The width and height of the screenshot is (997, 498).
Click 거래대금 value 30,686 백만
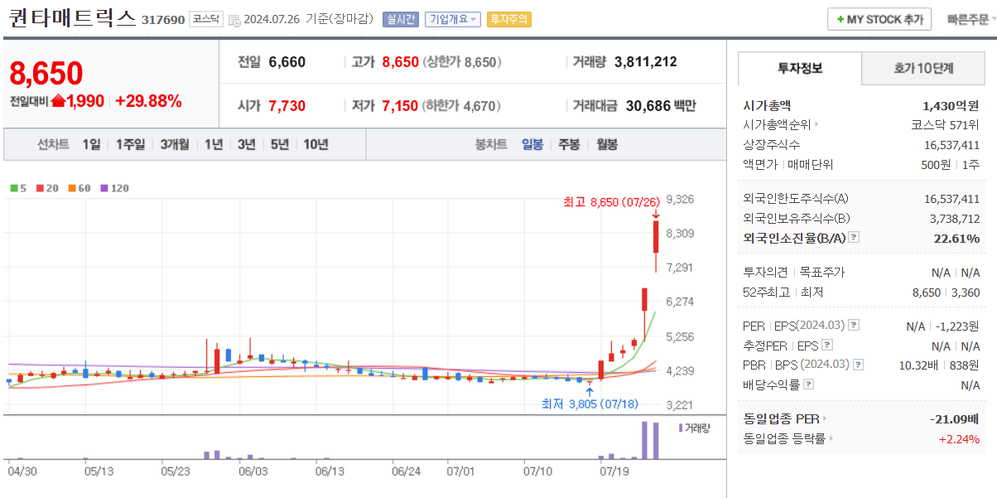coord(660,106)
